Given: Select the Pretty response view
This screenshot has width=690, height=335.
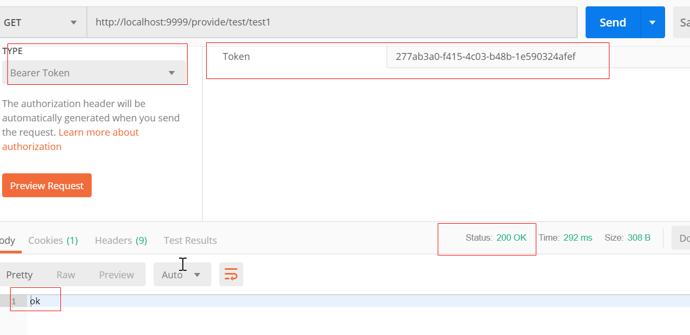Looking at the screenshot, I should coord(19,274).
